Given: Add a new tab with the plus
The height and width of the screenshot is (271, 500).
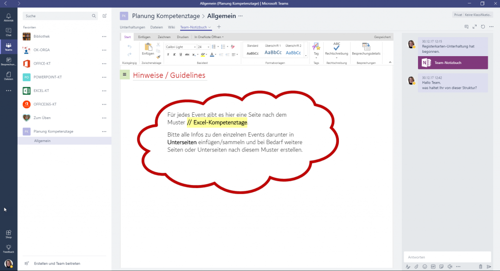Looking at the screenshot, I should [x=219, y=27].
